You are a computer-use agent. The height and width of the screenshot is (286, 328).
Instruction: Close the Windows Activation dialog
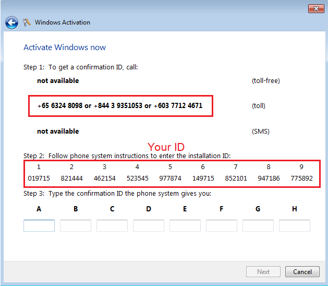pyautogui.click(x=316, y=8)
